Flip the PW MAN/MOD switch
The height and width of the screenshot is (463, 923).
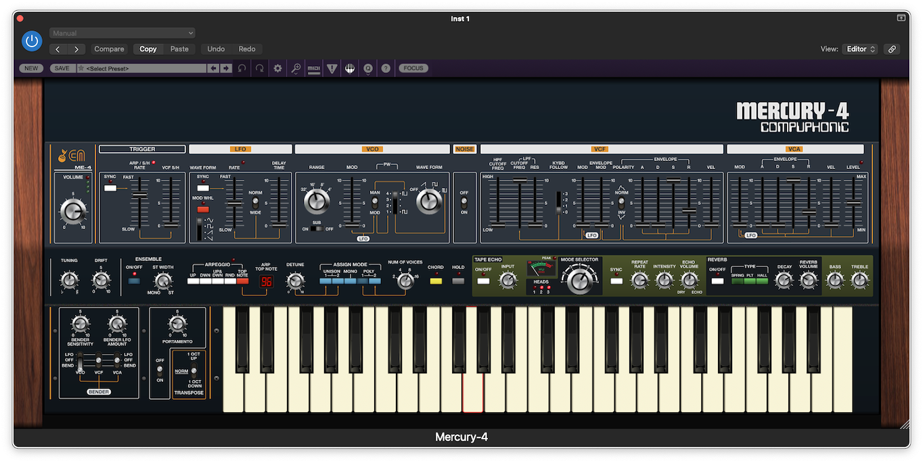click(x=374, y=202)
